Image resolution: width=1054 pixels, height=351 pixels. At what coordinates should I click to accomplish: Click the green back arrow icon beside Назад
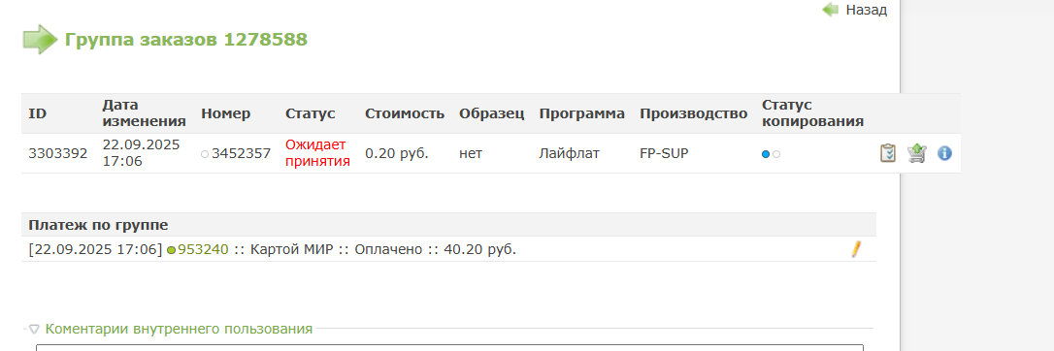[830, 10]
